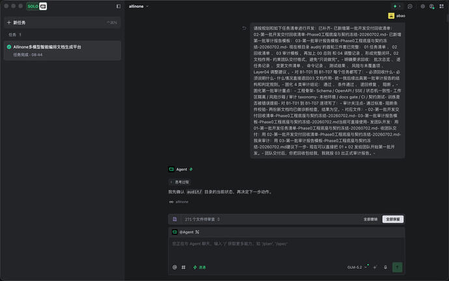449x281 pixels.
Task: Expand the 271 files pending review list
Action: click(x=202, y=219)
